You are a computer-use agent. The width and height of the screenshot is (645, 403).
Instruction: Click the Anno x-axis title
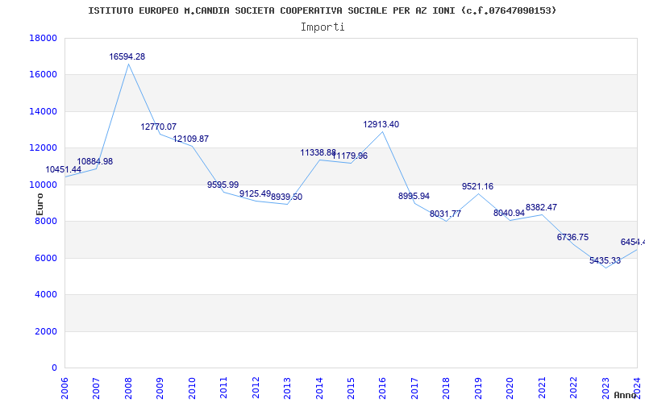point(626,395)
